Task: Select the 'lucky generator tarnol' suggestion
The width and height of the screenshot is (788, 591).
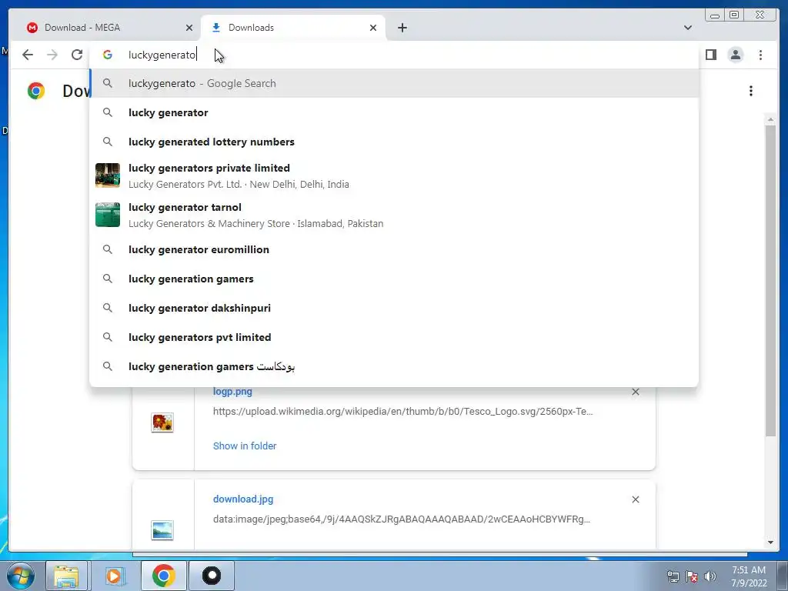Action: 394,215
